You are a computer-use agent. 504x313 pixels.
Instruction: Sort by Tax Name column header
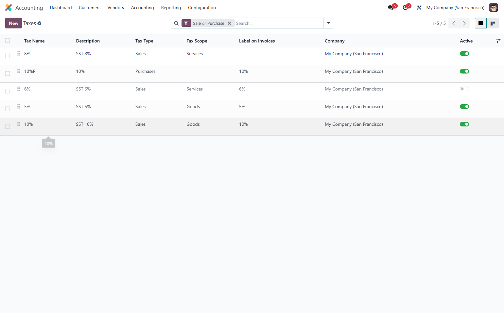click(34, 41)
